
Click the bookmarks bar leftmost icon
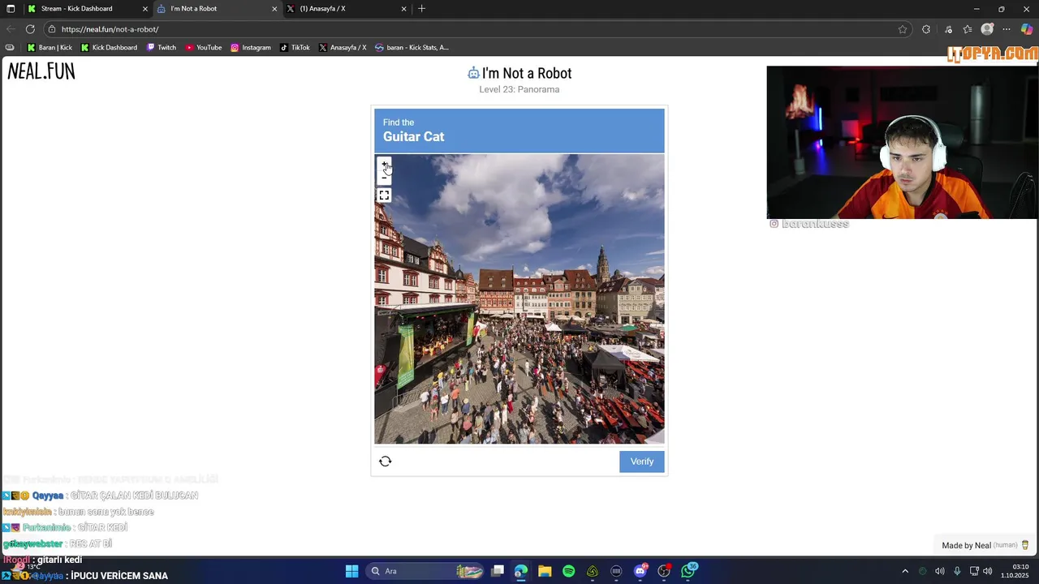click(x=10, y=48)
